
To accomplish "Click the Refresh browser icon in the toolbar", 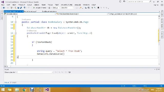I will pyautogui.click(x=49, y=8).
